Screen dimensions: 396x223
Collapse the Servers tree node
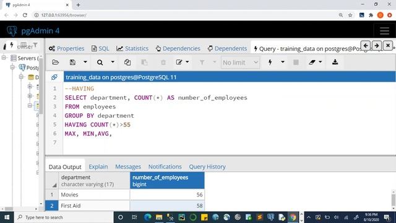(4, 58)
